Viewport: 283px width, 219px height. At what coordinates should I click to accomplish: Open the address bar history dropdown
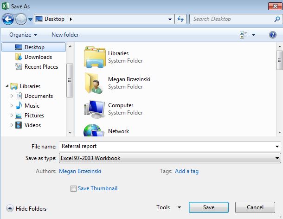pos(170,19)
